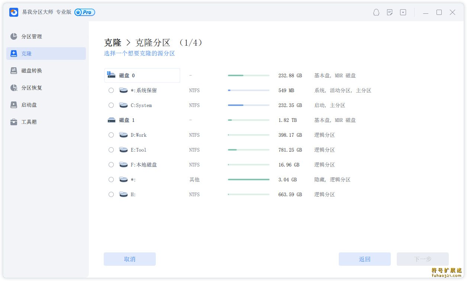Click the F:本地磁盘 drive icon
Viewport: 467px width, 281px height.
pos(123,165)
